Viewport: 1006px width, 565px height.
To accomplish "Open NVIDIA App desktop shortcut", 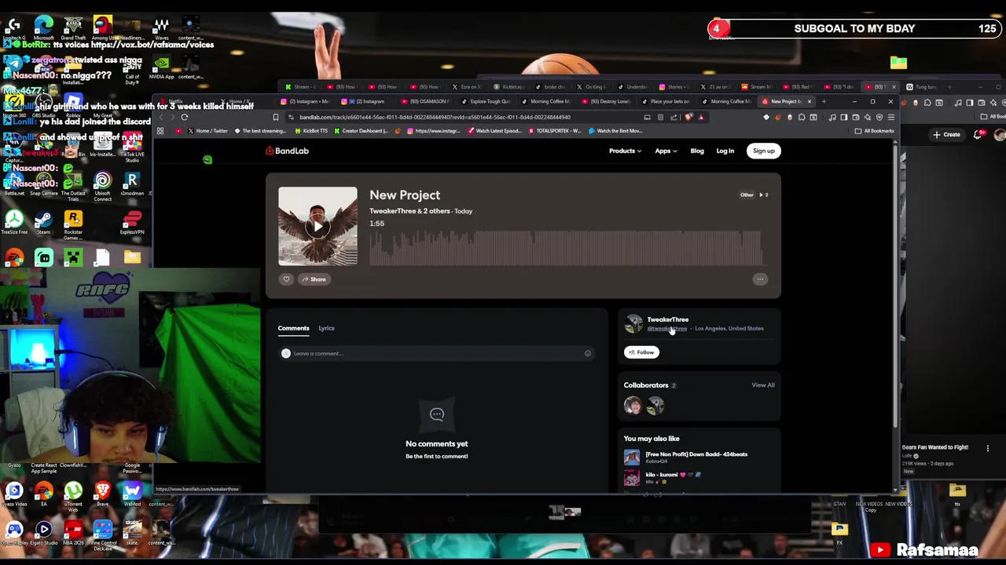I will click(x=161, y=67).
